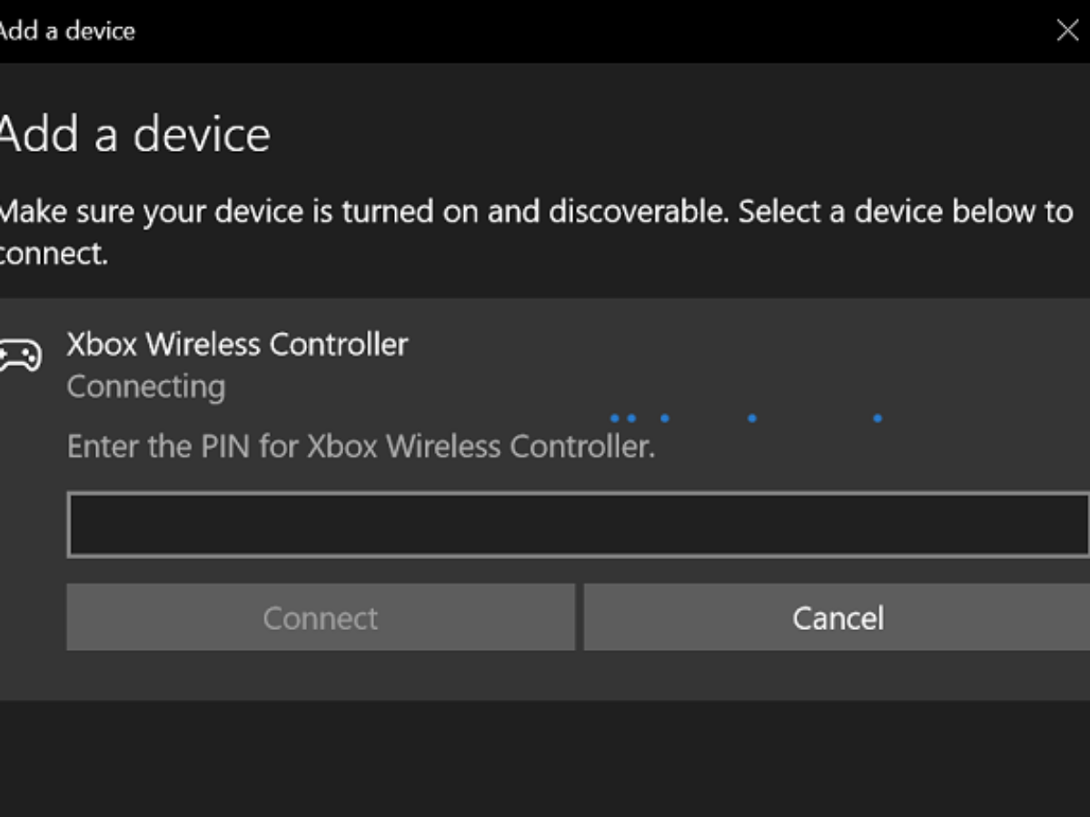
Task: Click the word "connect." on the second instruction line
Action: 54,255
